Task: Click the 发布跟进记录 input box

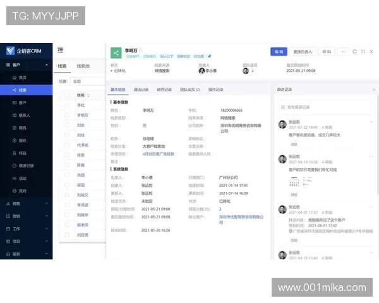Action: click(323, 107)
